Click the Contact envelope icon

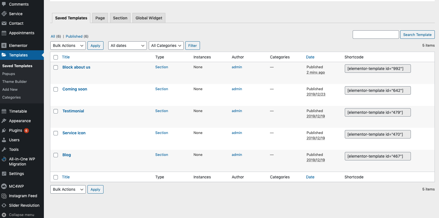coord(4,23)
